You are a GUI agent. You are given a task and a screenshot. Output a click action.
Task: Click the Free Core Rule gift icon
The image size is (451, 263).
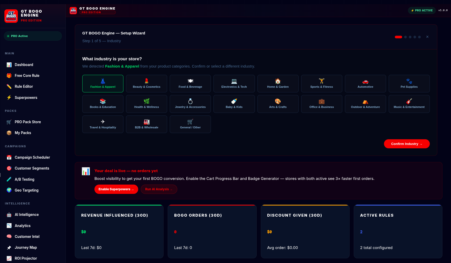coord(9,76)
